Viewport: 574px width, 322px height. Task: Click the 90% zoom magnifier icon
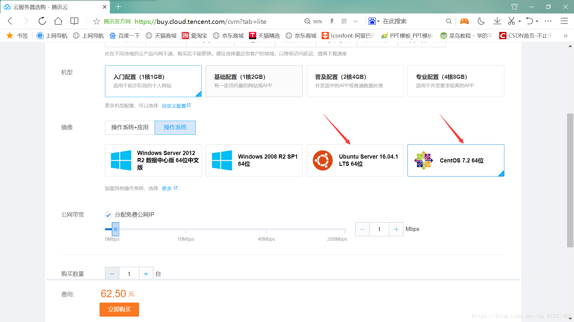coord(307,22)
